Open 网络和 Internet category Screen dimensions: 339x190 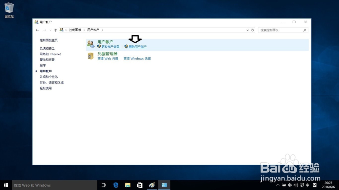50,54
